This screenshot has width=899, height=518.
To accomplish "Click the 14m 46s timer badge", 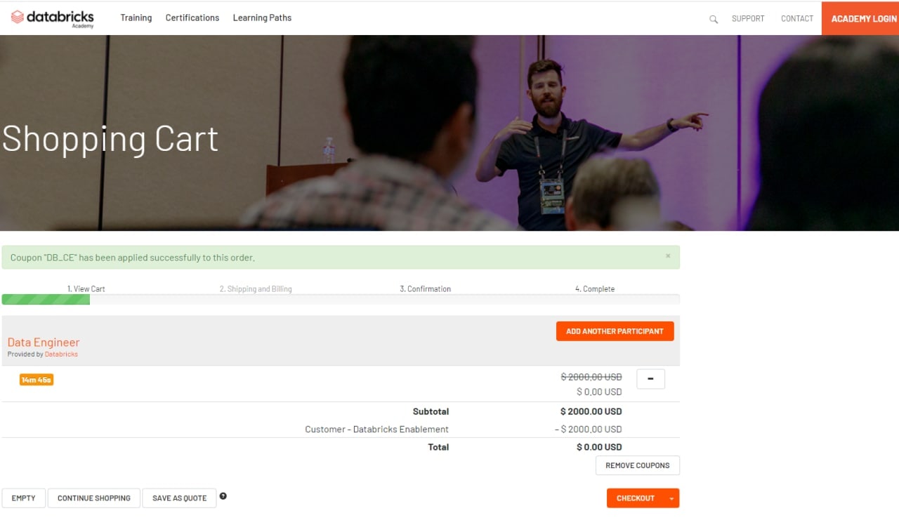I will coord(37,380).
